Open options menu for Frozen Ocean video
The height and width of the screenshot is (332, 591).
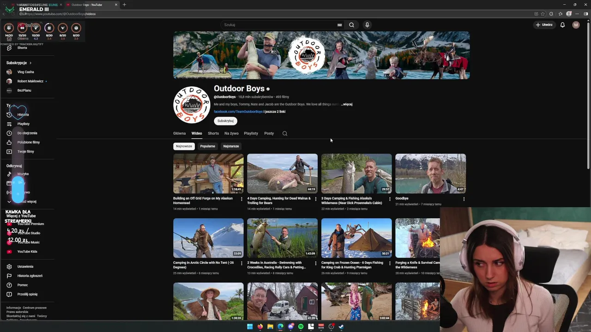[x=389, y=264]
